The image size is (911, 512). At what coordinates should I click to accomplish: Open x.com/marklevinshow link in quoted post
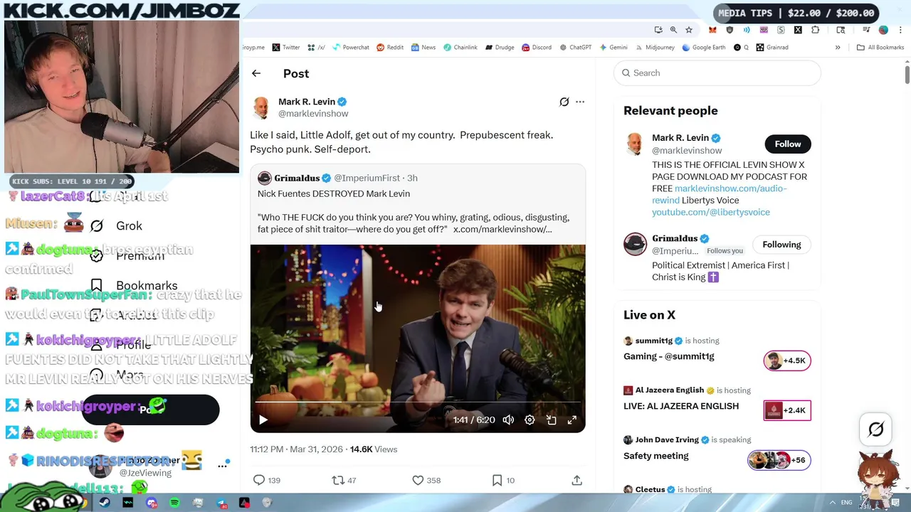pos(502,229)
